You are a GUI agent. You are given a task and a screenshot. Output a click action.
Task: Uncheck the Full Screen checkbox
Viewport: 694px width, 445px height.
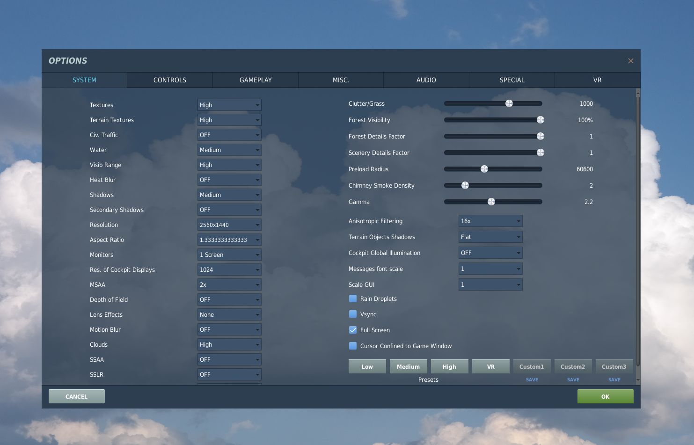click(353, 330)
